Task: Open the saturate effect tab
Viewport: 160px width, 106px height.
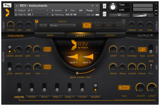Action: pyautogui.click(x=19, y=97)
